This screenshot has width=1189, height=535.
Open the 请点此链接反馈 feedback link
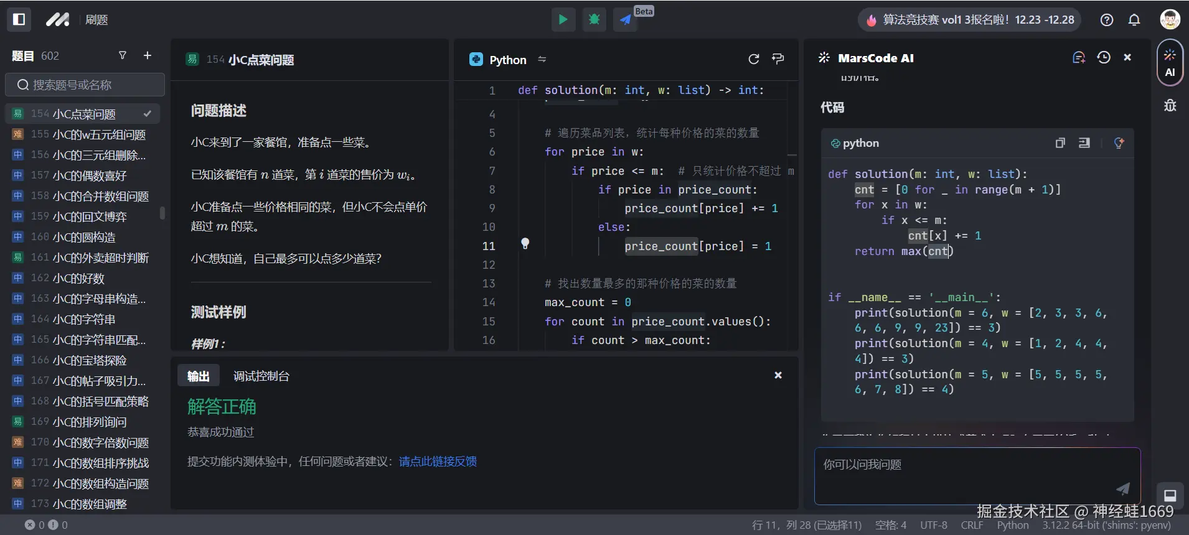[x=438, y=462]
